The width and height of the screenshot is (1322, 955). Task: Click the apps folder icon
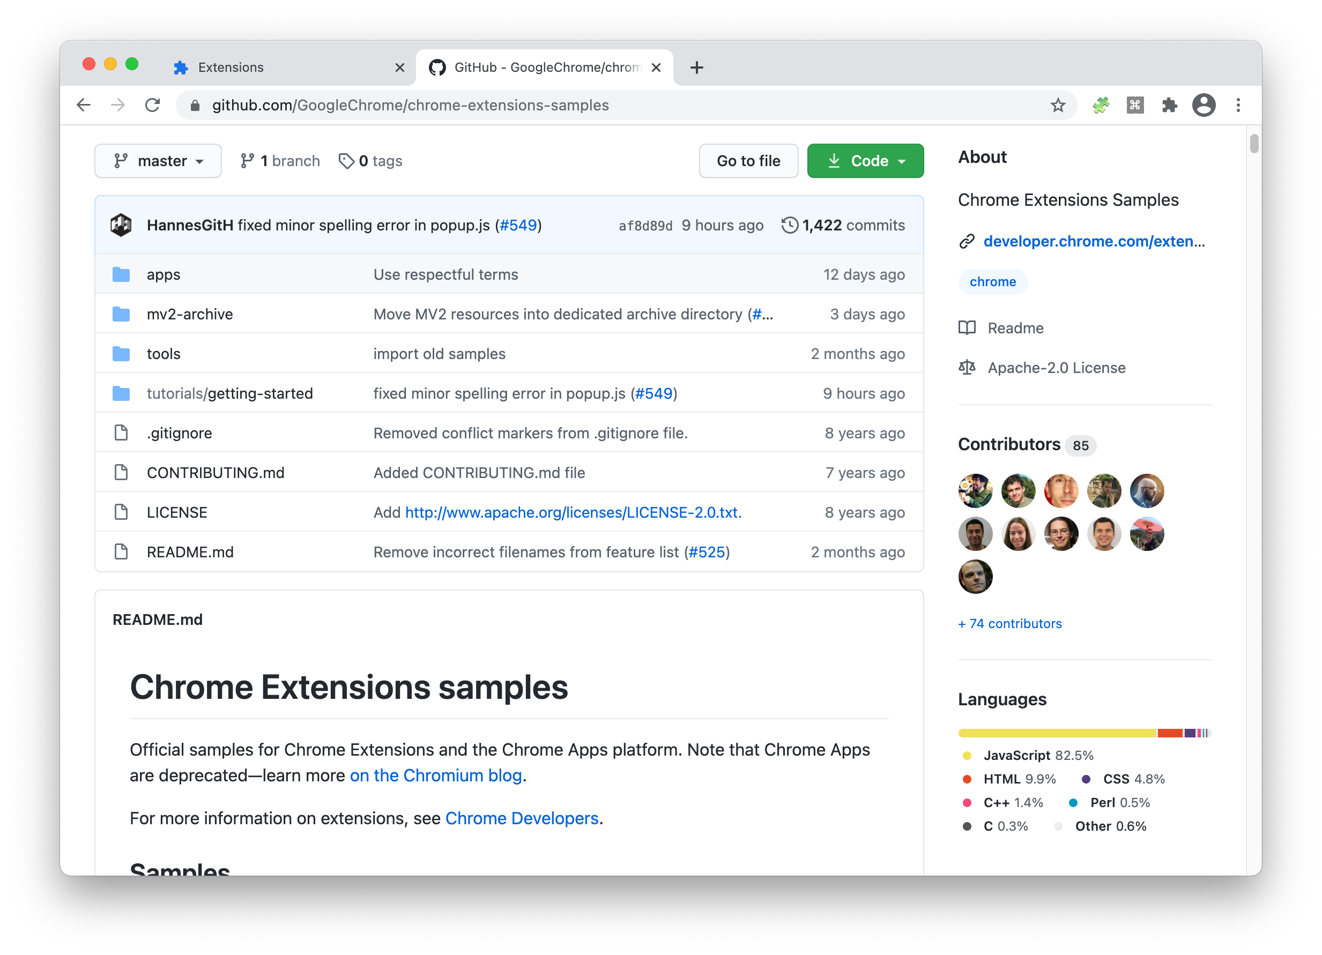tap(121, 274)
